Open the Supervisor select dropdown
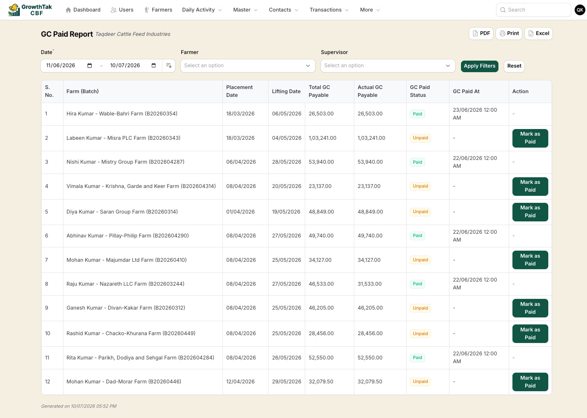Image resolution: width=587 pixels, height=418 pixels. click(x=388, y=66)
